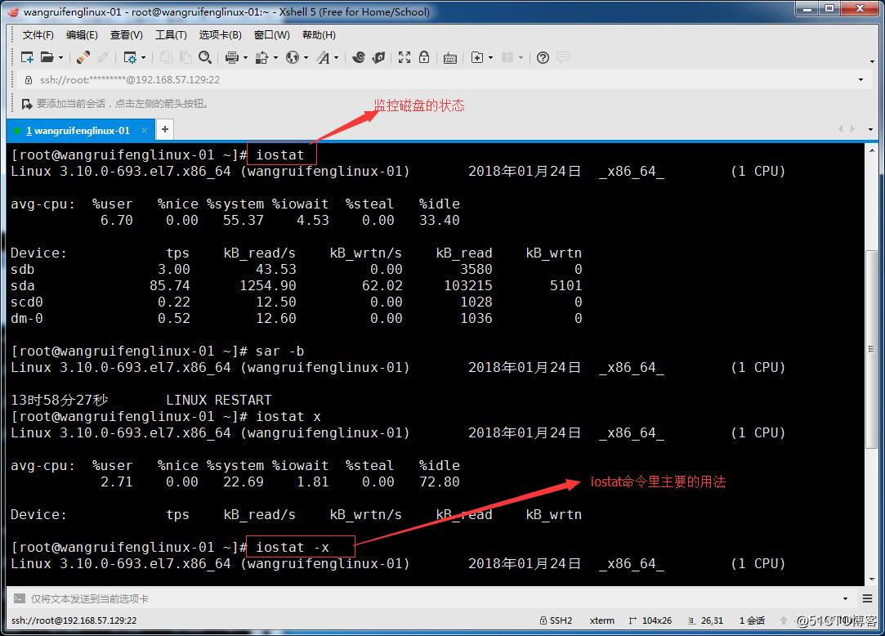The width and height of the screenshot is (885, 636).
Task: Open the 查看(V) menu
Action: tap(127, 35)
